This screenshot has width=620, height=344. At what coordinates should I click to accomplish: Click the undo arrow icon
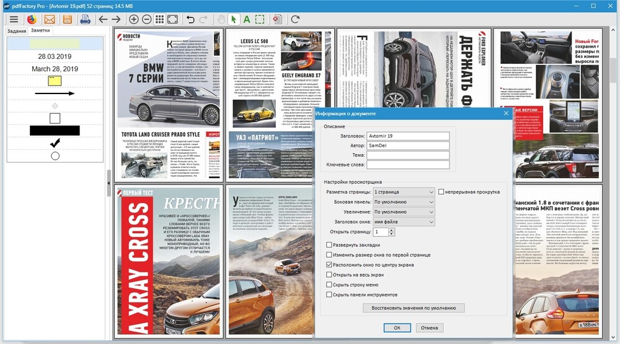pos(191,19)
